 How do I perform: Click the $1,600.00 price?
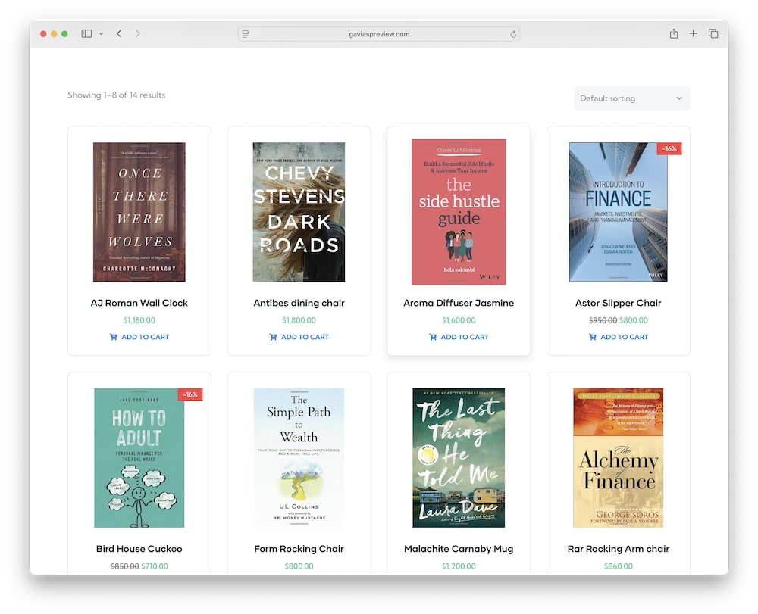pyautogui.click(x=459, y=320)
